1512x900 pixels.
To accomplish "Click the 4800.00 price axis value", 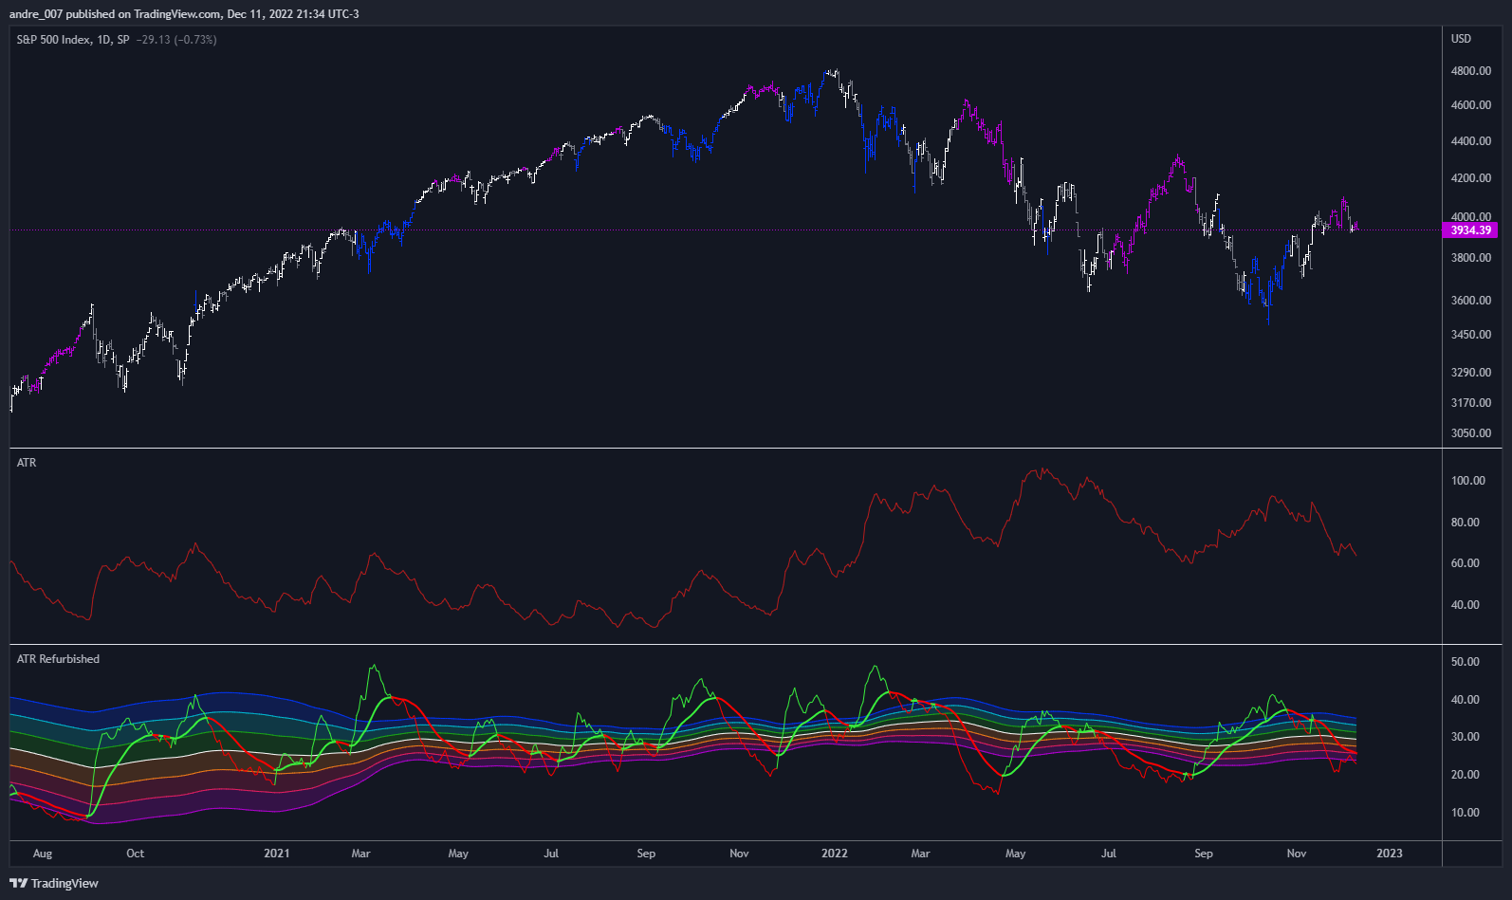I will pyautogui.click(x=1470, y=71).
